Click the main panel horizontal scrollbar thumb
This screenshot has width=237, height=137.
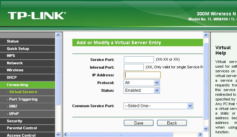121,134
